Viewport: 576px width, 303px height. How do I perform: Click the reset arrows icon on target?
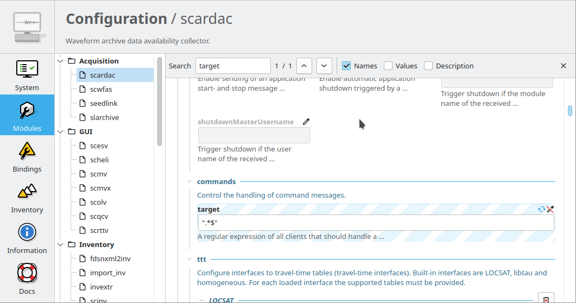[x=541, y=209]
